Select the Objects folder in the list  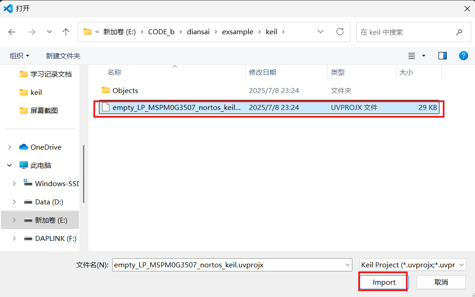pos(124,90)
